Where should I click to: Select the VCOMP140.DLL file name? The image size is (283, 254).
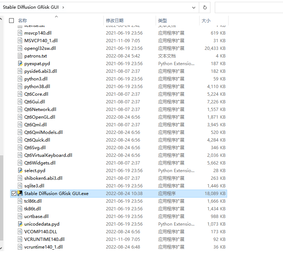(x=41, y=231)
